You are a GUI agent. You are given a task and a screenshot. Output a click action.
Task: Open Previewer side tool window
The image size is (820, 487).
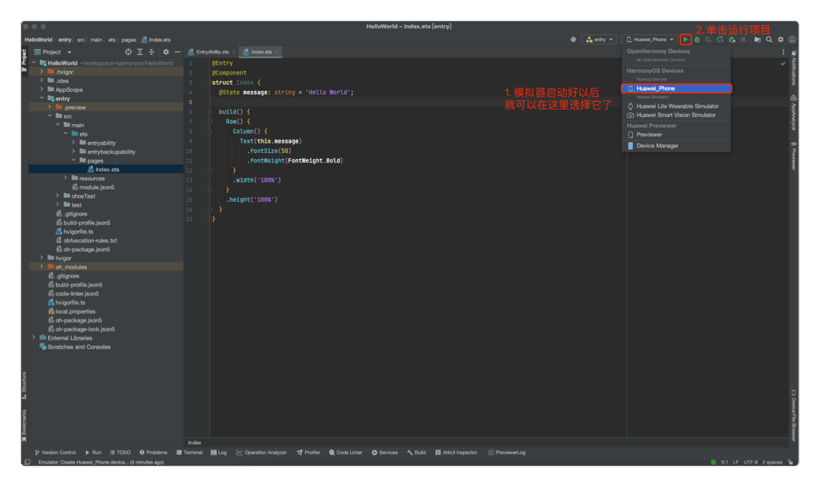click(x=793, y=156)
